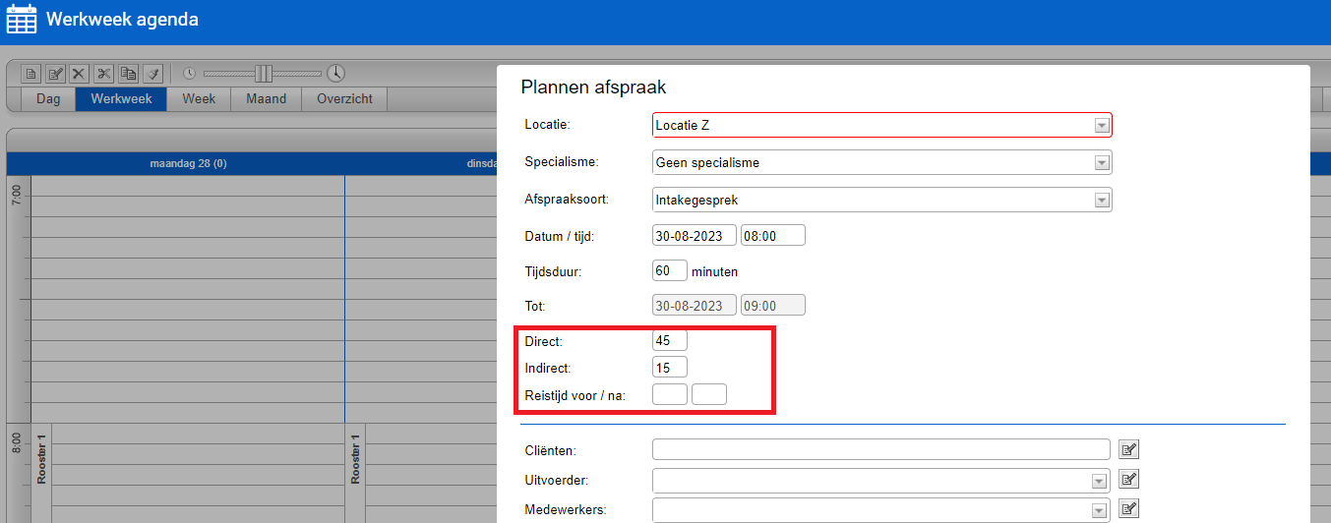Viewport: 1331px width, 523px height.
Task: Expand the Afspraaksoort dropdown with Intakegesprek
Action: (x=882, y=200)
